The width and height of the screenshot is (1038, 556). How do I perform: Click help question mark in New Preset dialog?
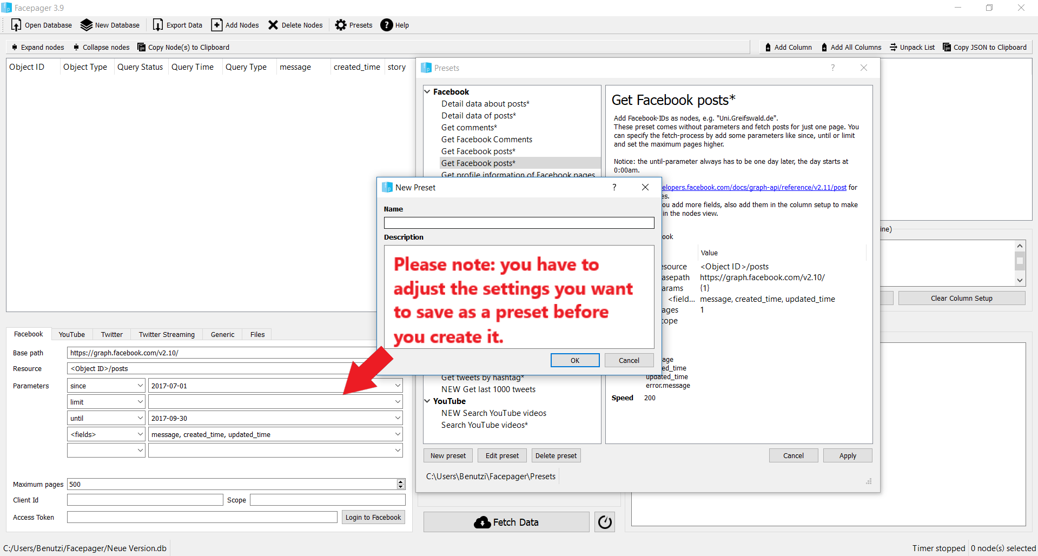(614, 187)
